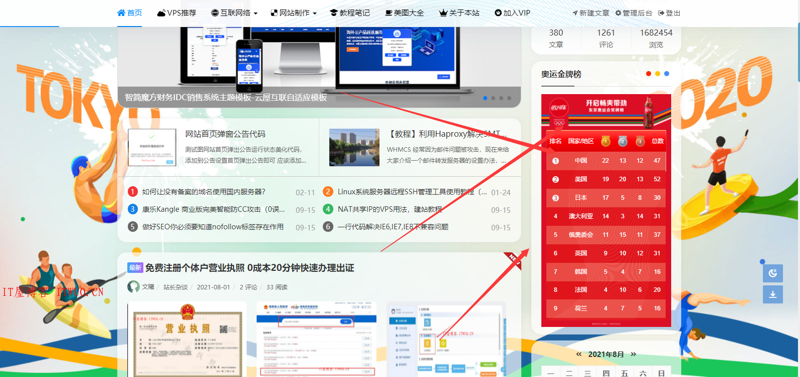Viewport: 800px width, 377px height.
Task: Open 美图大全 menu item
Action: tap(404, 13)
